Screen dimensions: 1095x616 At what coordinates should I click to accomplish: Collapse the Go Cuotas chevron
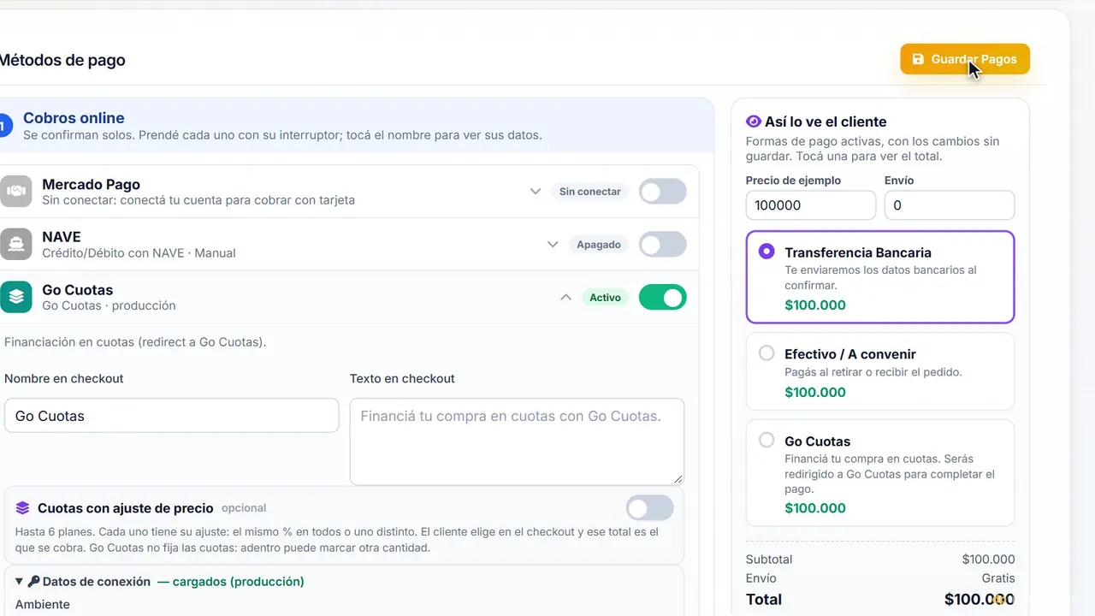point(565,297)
